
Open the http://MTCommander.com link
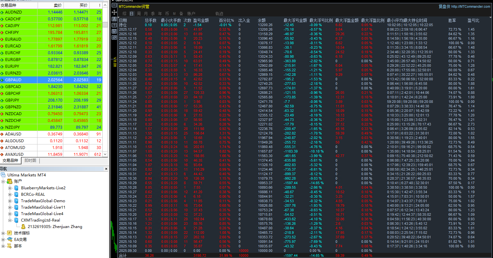tap(471, 6)
